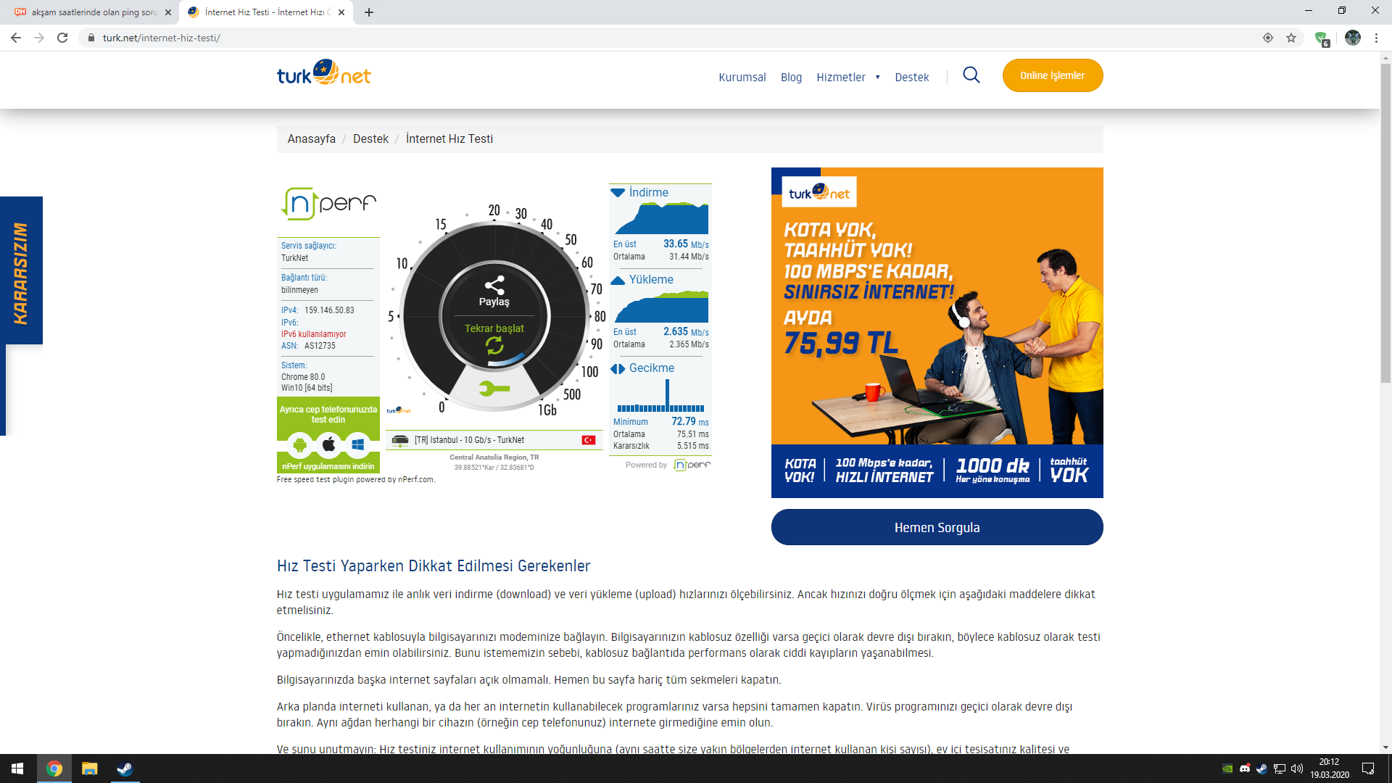The image size is (1392, 783).
Task: Click the İnternet Hız Testi breadcrumb
Action: (449, 138)
